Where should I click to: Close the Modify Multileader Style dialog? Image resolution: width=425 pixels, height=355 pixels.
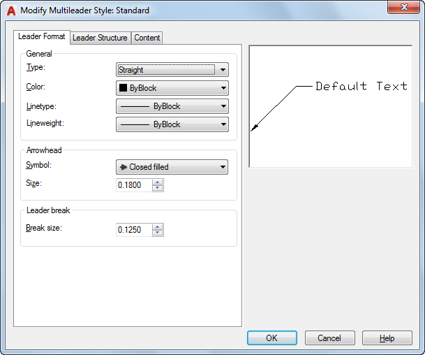click(x=403, y=9)
